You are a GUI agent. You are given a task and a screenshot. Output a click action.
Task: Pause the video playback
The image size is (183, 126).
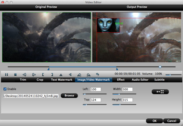pyautogui.click(x=6, y=75)
